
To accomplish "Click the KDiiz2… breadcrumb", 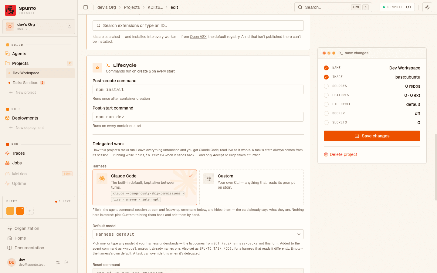I will [x=155, y=7].
